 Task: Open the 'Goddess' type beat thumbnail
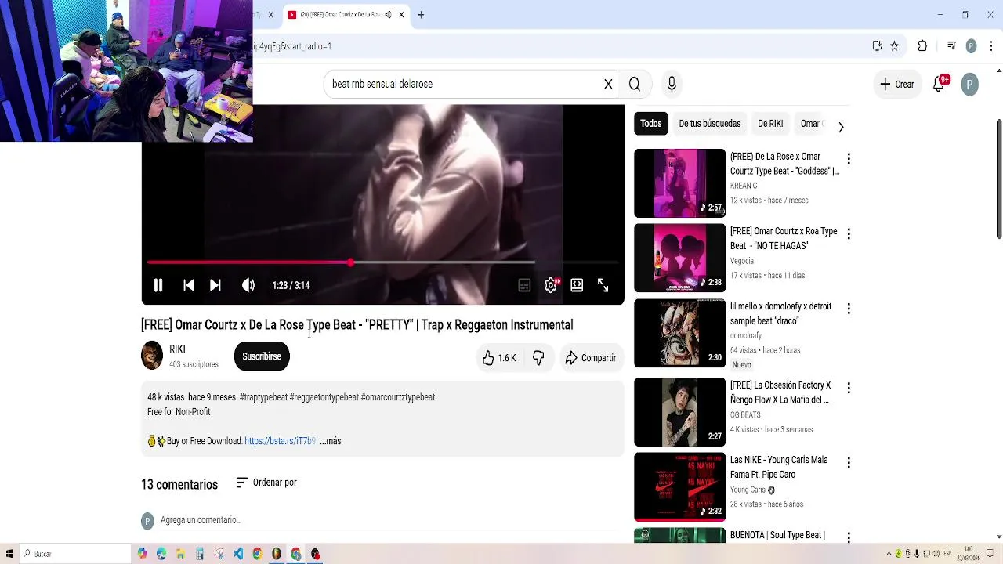click(679, 183)
